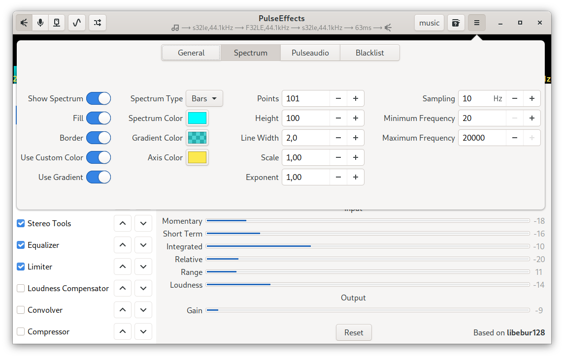
Task: Open the applications monitor icon tab
Action: 57,23
